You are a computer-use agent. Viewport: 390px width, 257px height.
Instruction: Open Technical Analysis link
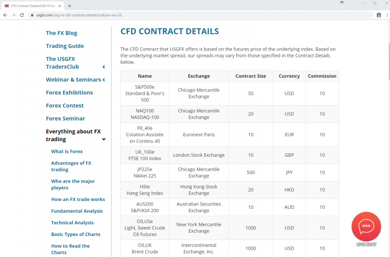[72, 223]
